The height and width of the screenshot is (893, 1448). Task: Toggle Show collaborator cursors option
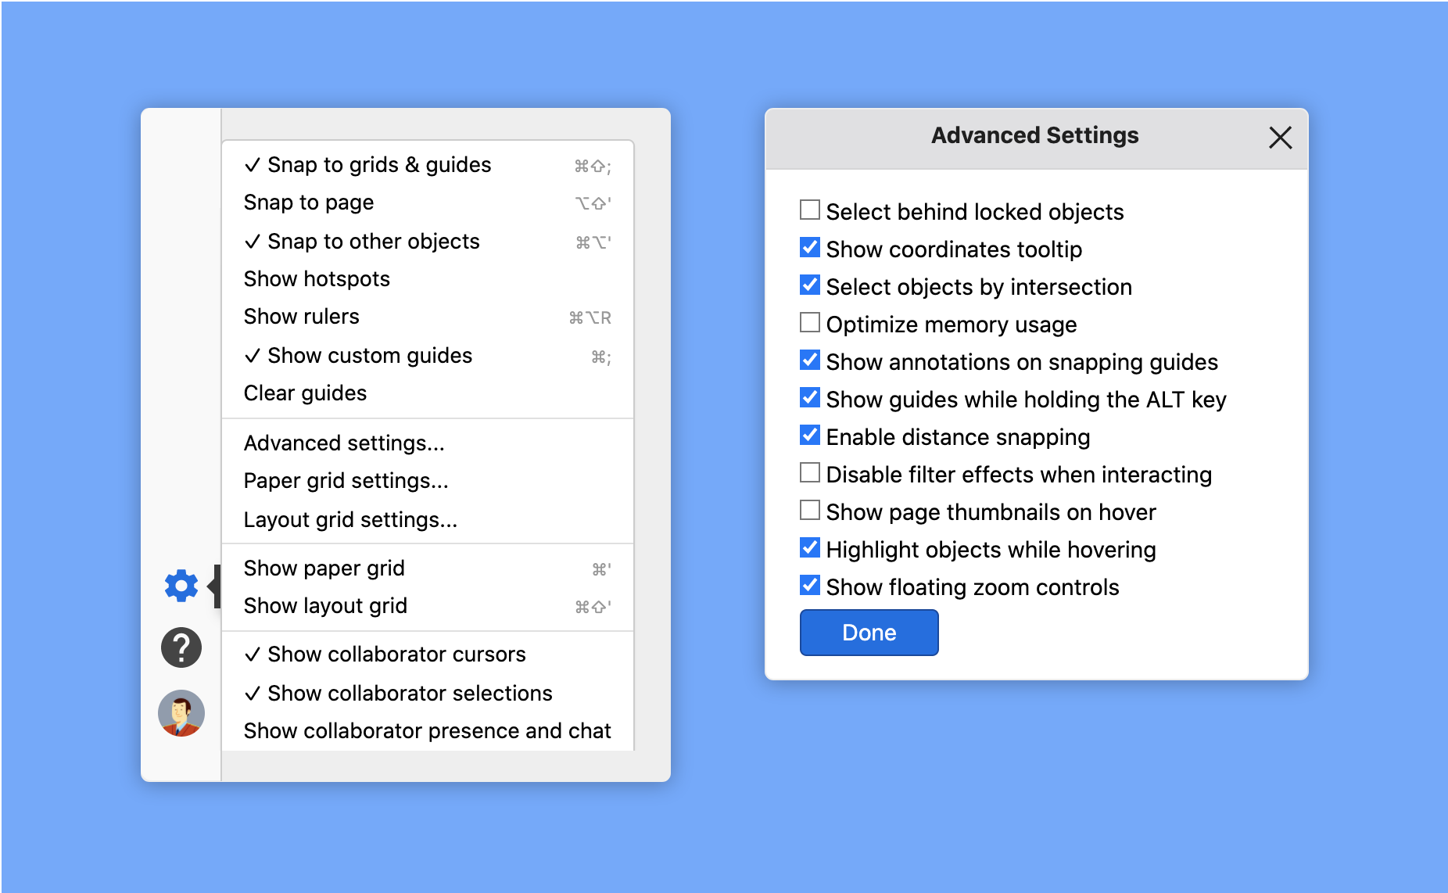pyautogui.click(x=396, y=655)
